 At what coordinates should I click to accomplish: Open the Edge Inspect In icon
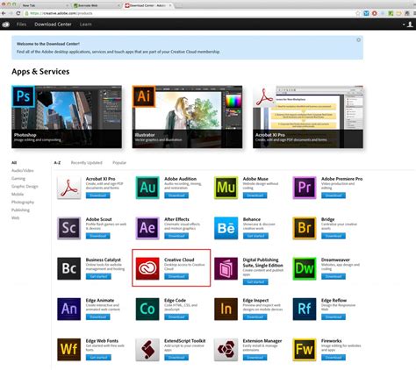pos(226,309)
